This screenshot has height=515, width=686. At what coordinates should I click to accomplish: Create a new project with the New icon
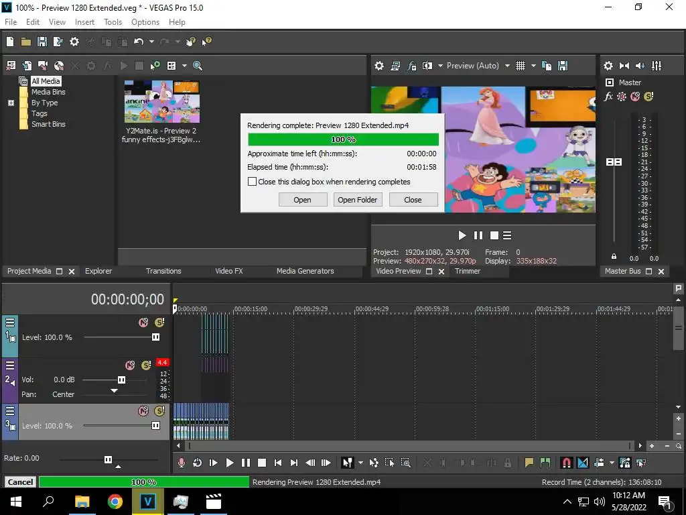[x=10, y=42]
